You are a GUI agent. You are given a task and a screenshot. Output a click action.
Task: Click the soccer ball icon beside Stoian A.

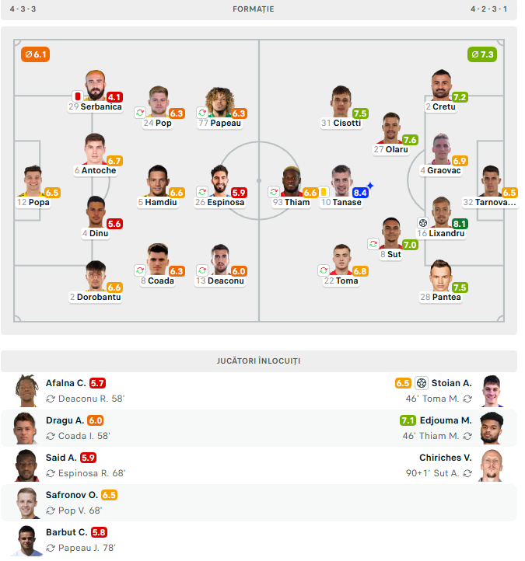pos(422,383)
